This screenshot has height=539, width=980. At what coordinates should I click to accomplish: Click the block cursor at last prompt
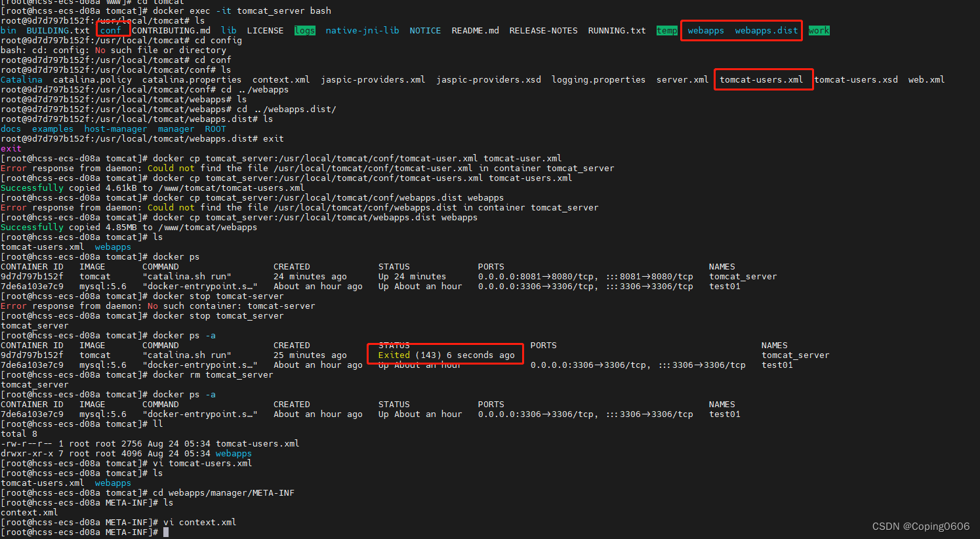click(166, 532)
